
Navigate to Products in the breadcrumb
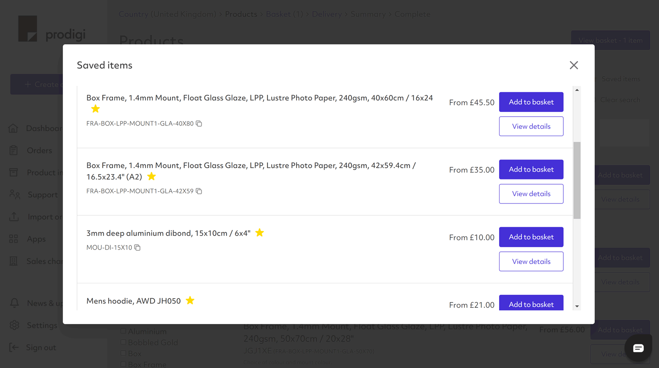coord(241,14)
